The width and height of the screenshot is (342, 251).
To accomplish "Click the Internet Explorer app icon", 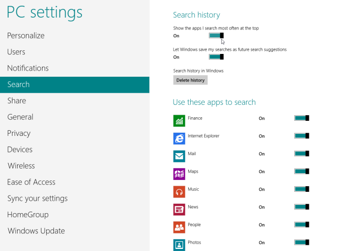I will pos(179,138).
